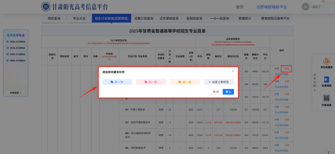335x154 pixels.
Task: Click the pink tag icon in 稳一稳
Action: [x=146, y=82]
